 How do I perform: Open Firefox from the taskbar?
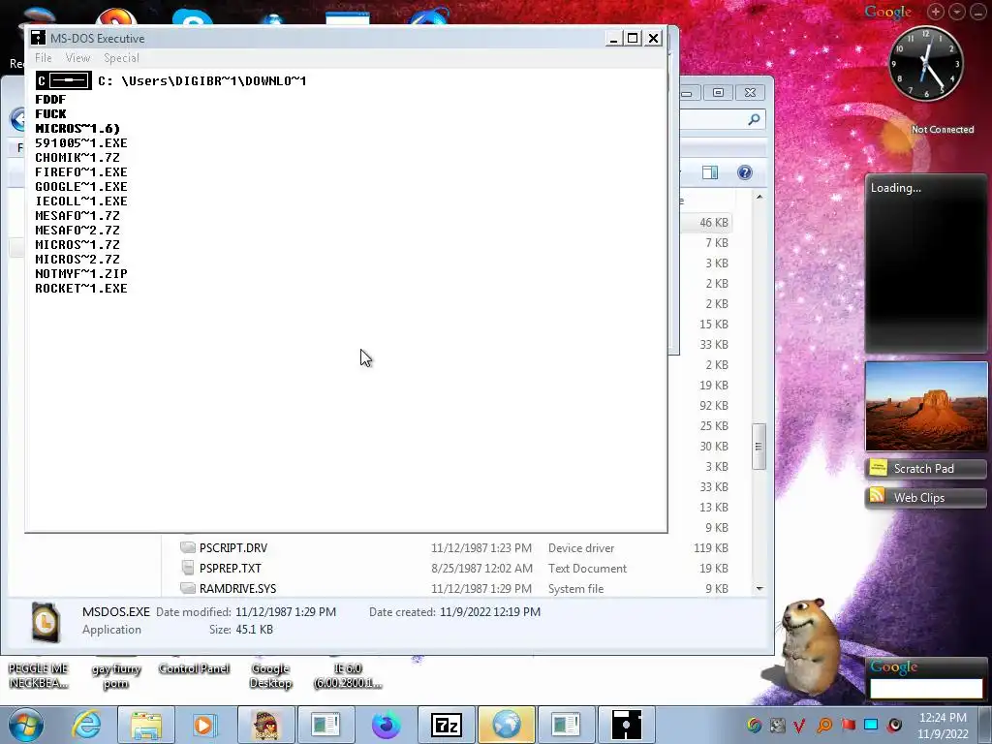[x=386, y=725]
